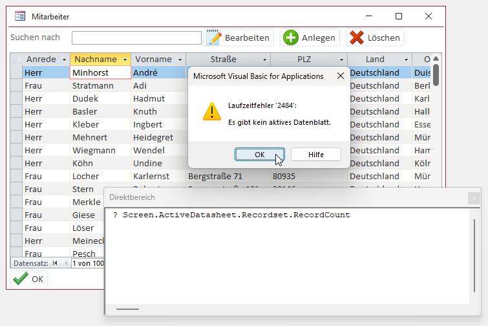Open Vorname column filter dropdown
488x326 pixels.
[180, 60]
